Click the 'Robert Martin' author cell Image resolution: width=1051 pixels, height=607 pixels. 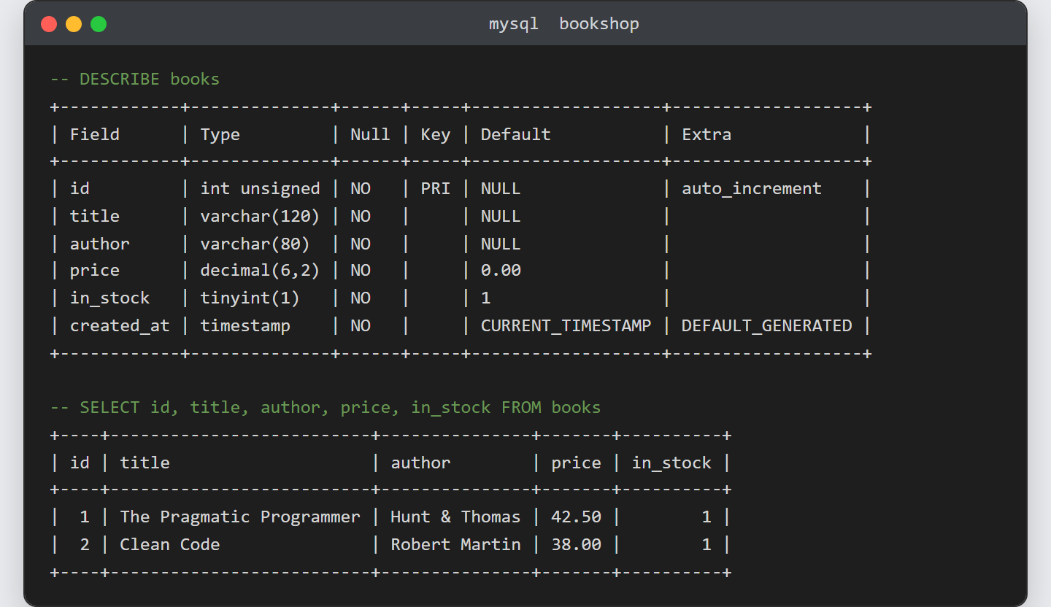pyautogui.click(x=455, y=544)
